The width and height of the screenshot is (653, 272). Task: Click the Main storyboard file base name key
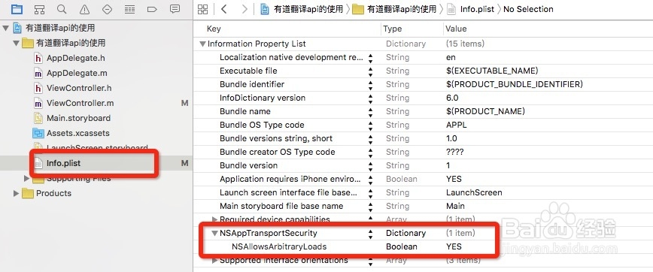point(281,206)
